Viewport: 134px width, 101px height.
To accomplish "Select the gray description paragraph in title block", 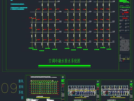I will click(125, 45).
